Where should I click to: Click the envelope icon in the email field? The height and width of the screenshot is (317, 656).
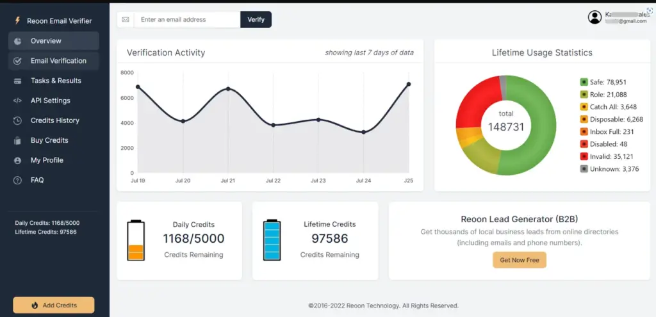coord(126,20)
